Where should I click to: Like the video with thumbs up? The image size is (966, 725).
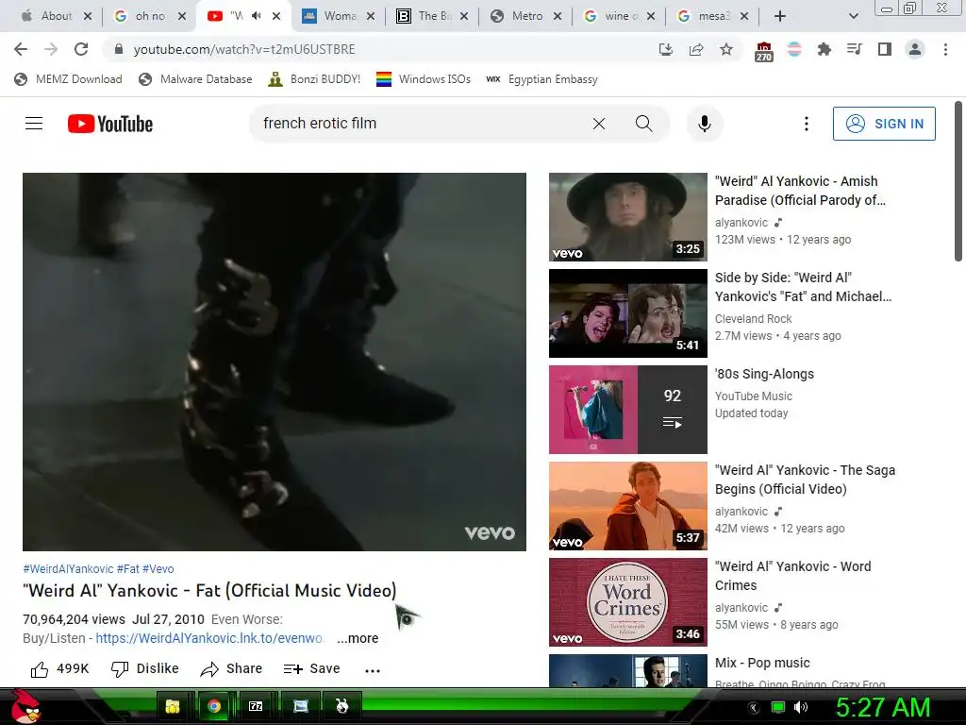(x=59, y=669)
